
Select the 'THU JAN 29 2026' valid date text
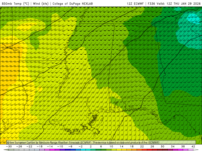click(187, 4)
